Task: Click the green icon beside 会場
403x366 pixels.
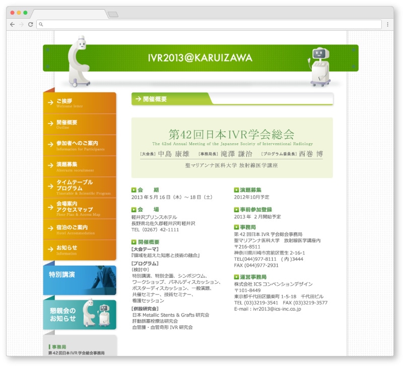Action: click(x=133, y=210)
